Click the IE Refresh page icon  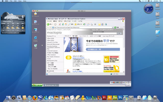[x=63, y=24]
